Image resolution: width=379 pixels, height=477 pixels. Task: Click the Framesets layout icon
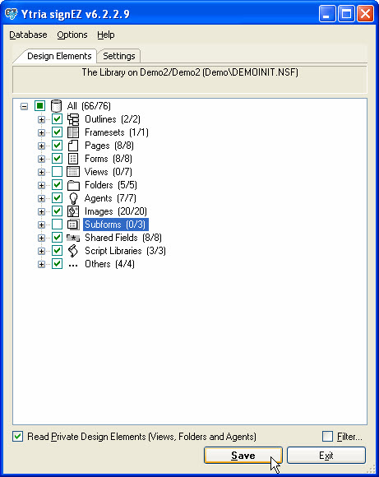tap(73, 132)
